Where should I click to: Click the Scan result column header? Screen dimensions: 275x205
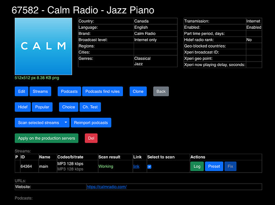click(109, 157)
